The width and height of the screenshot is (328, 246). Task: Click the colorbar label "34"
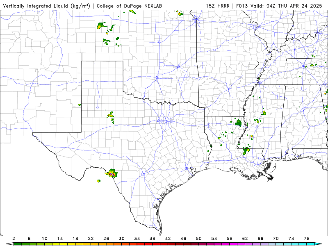coord(137,239)
